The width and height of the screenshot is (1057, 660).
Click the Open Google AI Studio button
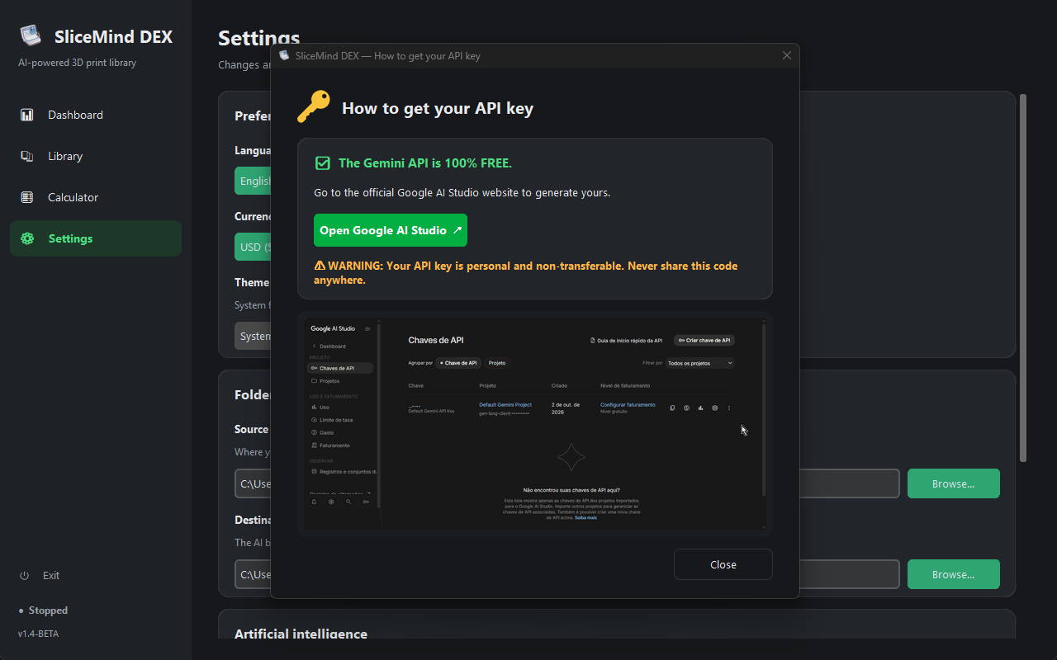click(391, 230)
